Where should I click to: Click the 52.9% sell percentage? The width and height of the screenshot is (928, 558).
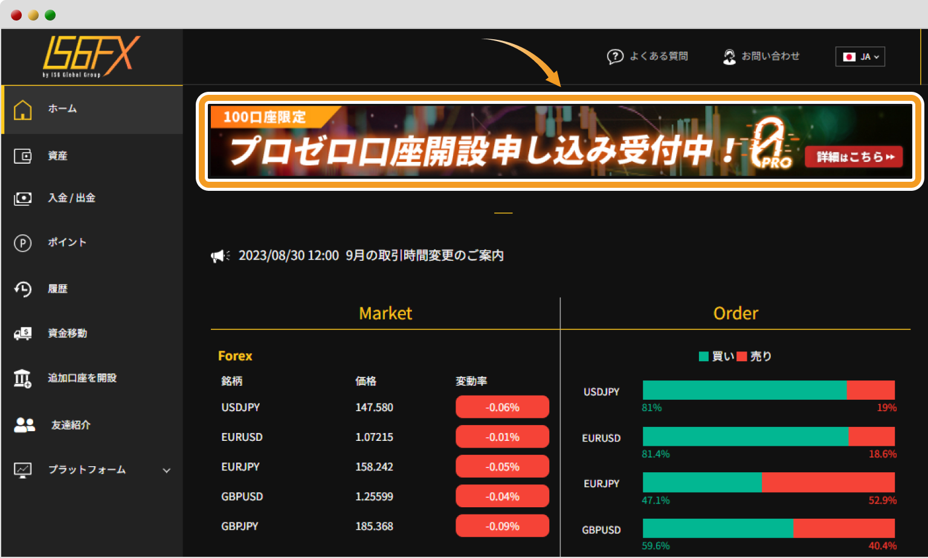(x=883, y=501)
